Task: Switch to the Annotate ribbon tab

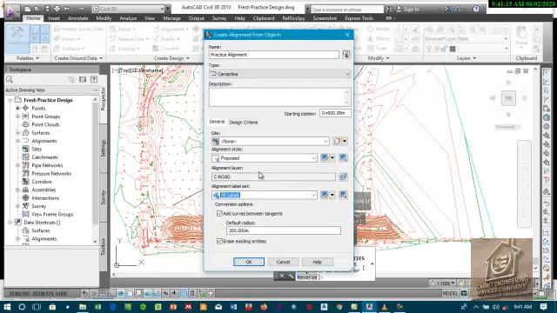Action: [77, 18]
